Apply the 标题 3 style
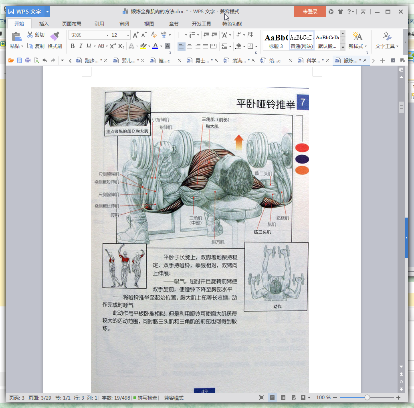The image size is (414, 408). (x=276, y=41)
